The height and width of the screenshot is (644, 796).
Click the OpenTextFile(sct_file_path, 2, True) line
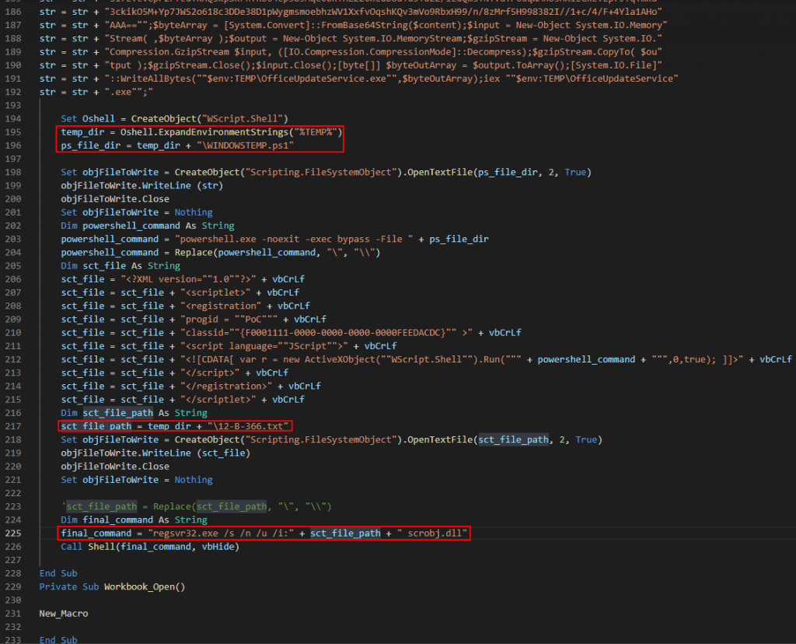pos(331,439)
